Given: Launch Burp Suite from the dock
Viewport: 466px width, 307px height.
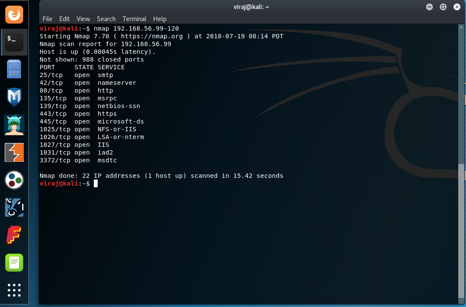Looking at the screenshot, I should (x=14, y=152).
